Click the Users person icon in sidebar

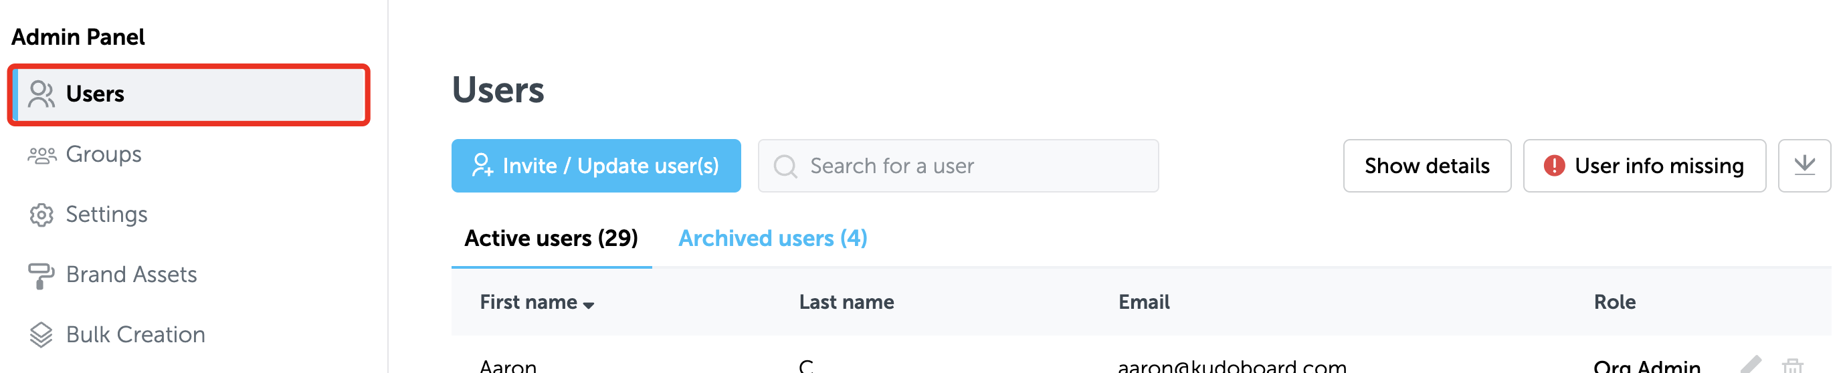click(41, 94)
